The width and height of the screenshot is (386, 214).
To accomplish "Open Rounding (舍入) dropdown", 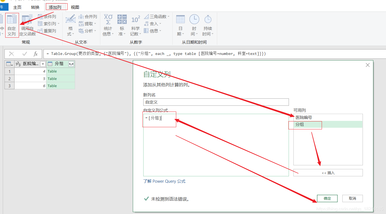I will click(153, 24).
